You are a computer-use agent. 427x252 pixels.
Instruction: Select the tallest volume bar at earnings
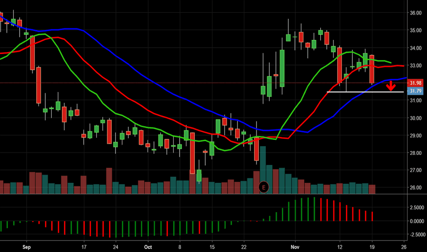tap(263, 170)
